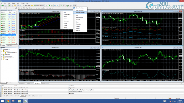Select the Trendline drawing tool

pos(13,8)
